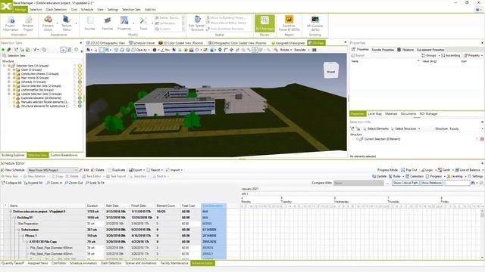Expand the Clash selection set group
Viewport: 485px width, 272px height.
point(9,70)
